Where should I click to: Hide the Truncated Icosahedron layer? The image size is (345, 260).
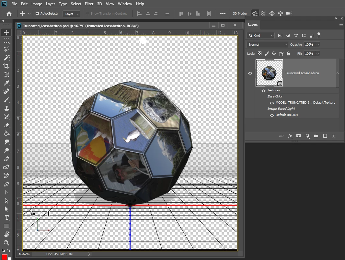click(x=250, y=73)
